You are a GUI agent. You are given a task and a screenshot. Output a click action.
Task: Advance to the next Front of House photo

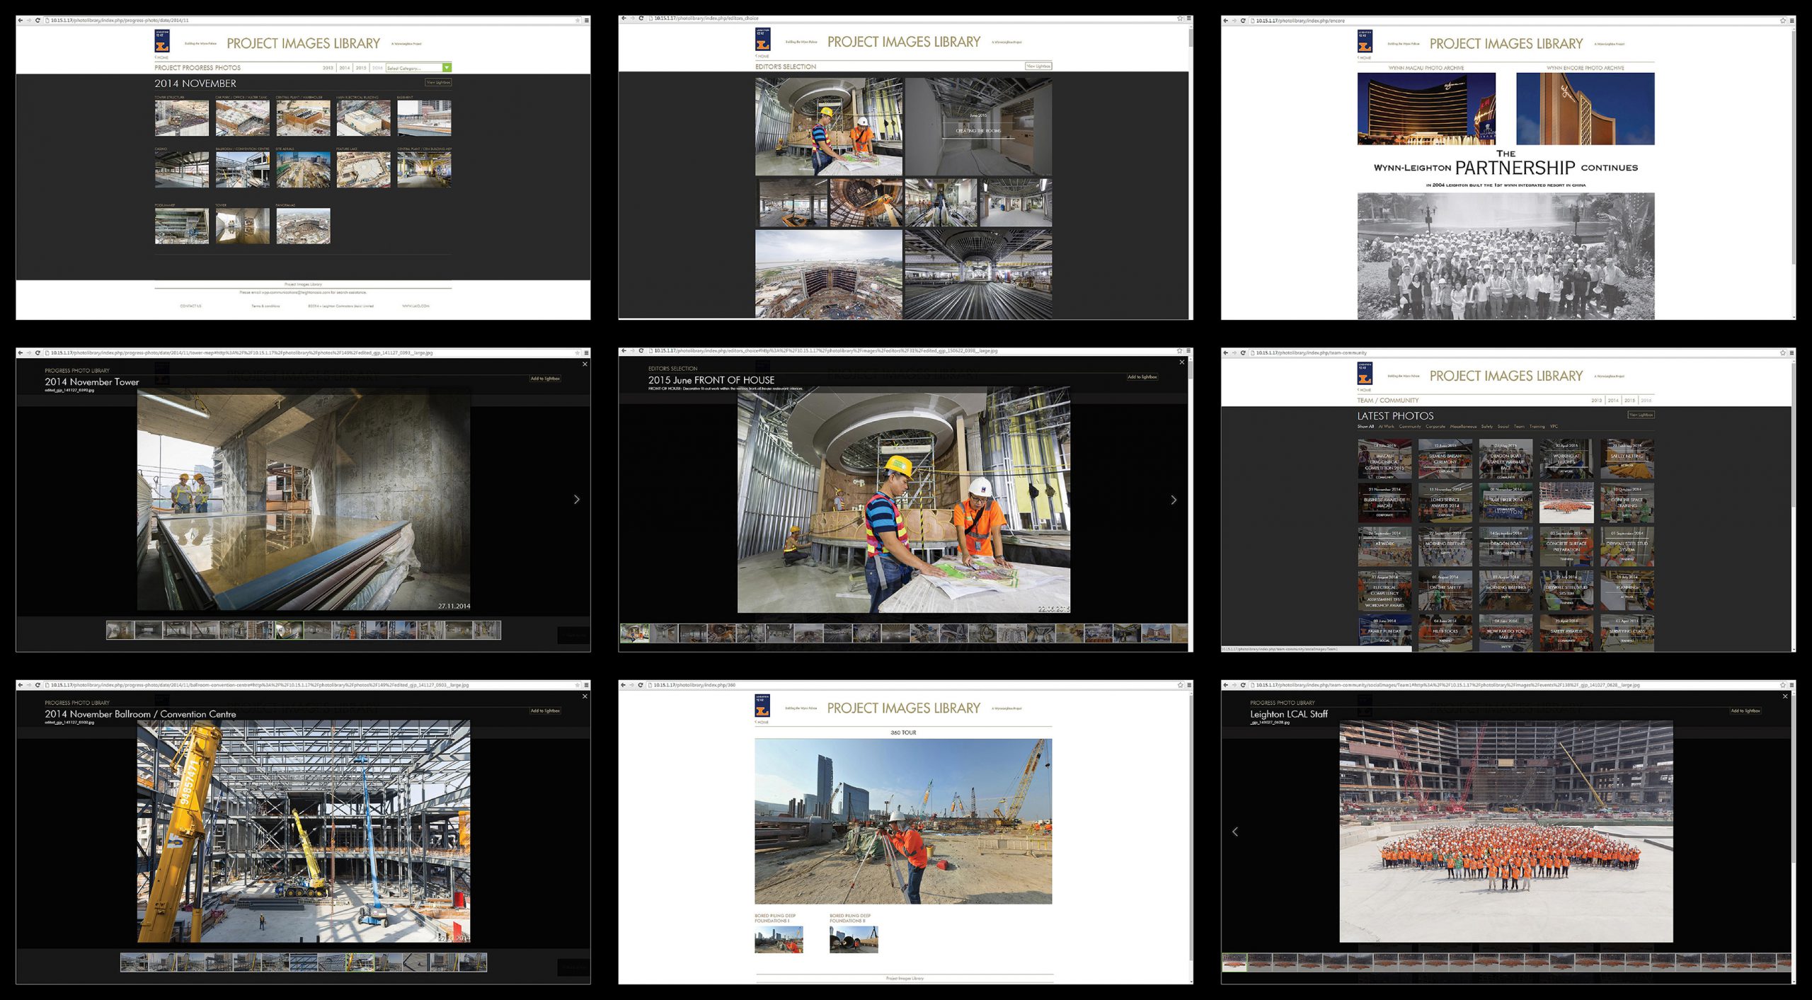[x=1174, y=500]
